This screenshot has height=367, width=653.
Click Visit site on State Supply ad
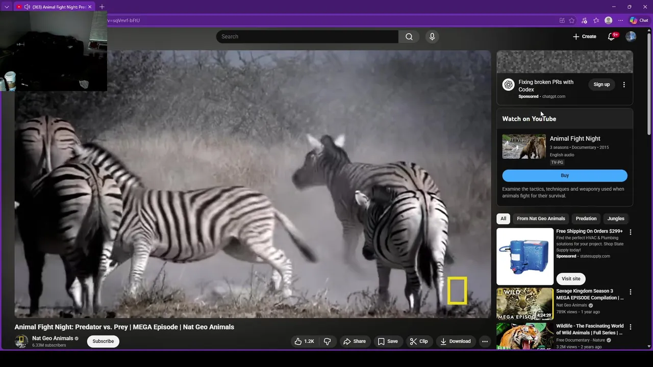click(571, 279)
